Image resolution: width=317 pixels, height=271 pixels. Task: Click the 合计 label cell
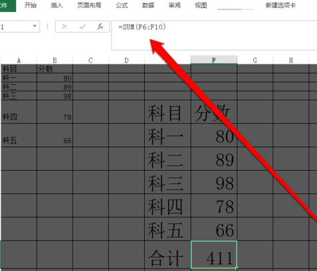pyautogui.click(x=167, y=255)
